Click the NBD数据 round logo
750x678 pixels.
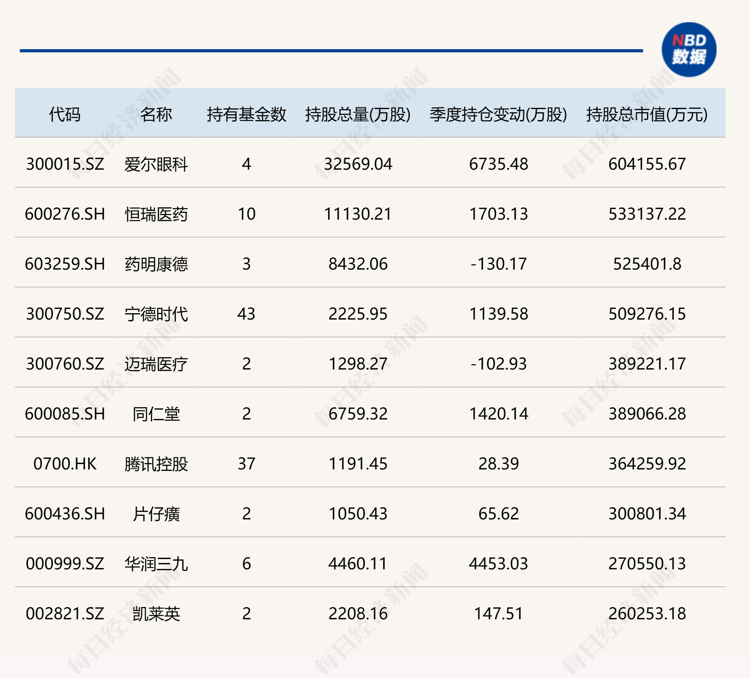pyautogui.click(x=689, y=50)
